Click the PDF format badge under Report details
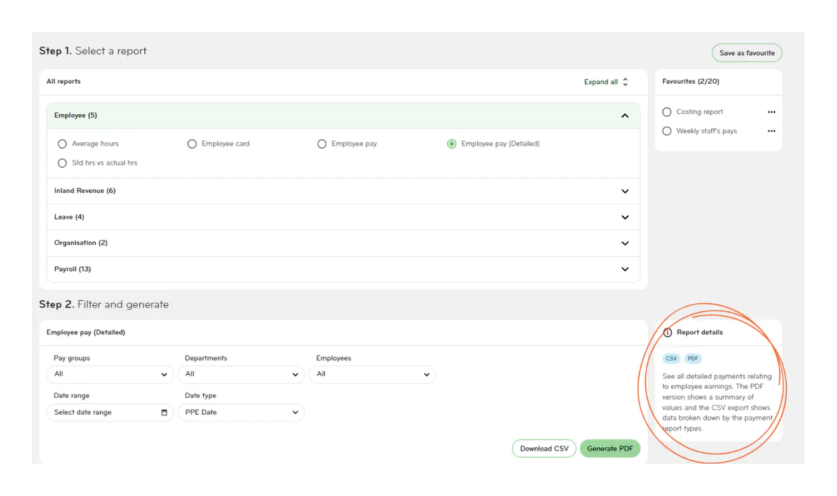 click(693, 358)
